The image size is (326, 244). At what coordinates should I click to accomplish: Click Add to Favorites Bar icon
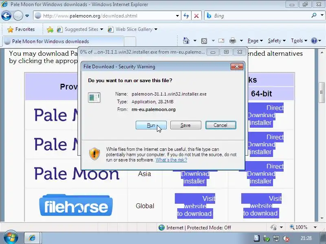(50, 29)
